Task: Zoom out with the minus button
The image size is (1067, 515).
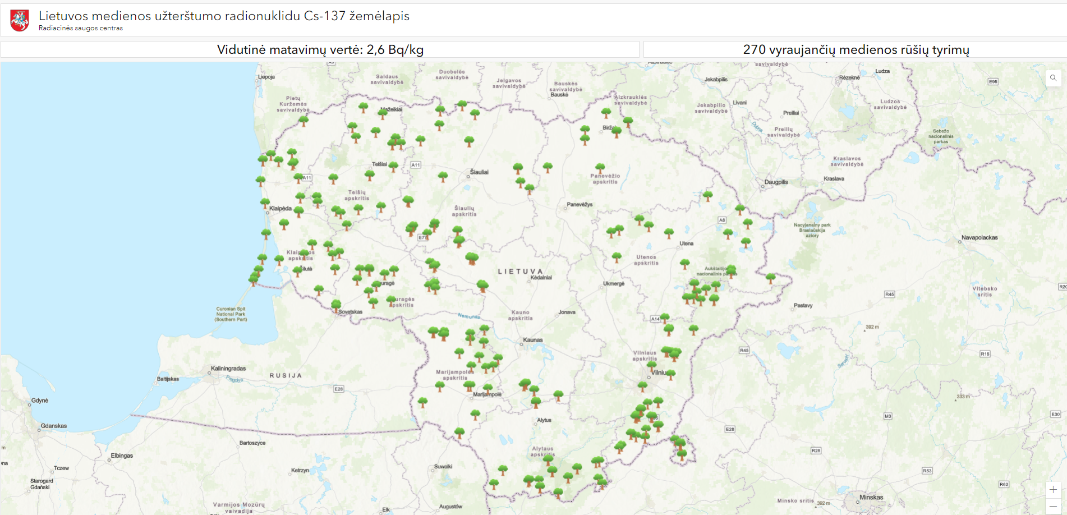Action: 1053,506
